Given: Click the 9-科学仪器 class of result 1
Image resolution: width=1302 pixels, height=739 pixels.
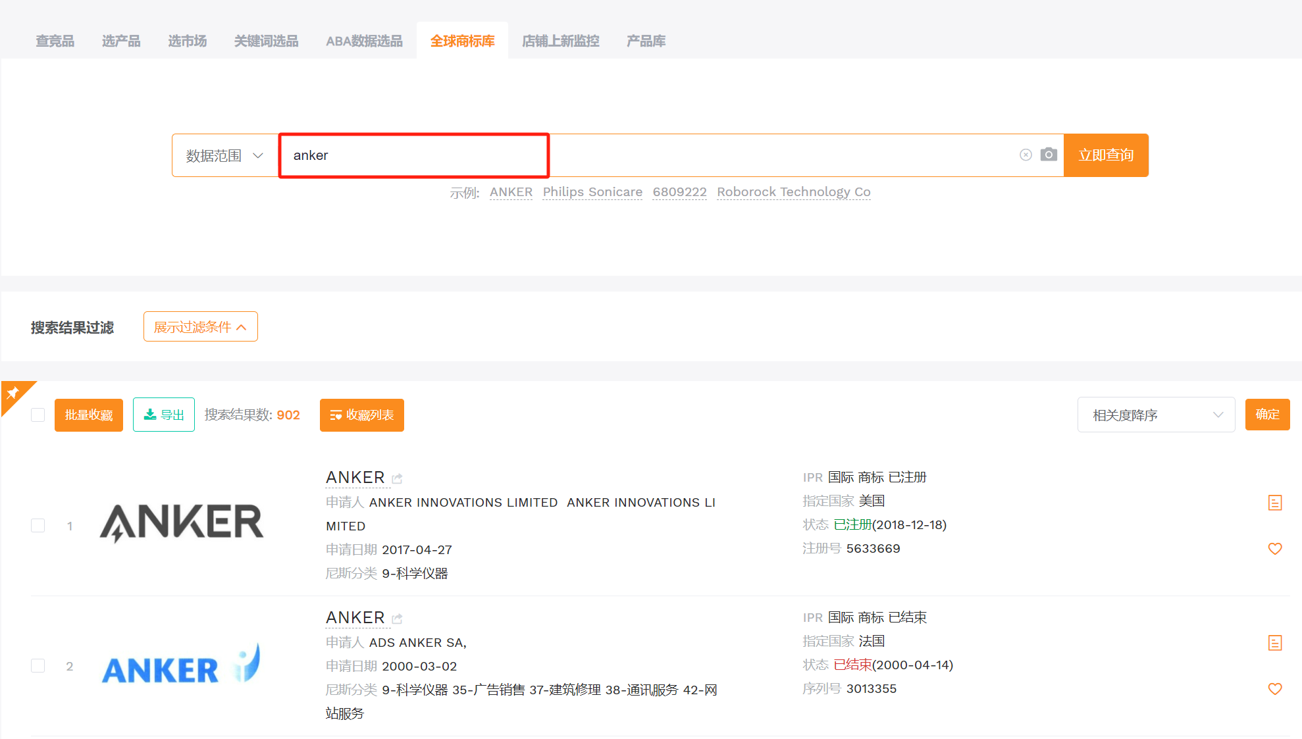Looking at the screenshot, I should (415, 573).
